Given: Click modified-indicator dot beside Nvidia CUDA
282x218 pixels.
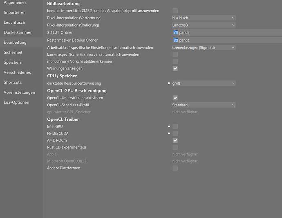Looking at the screenshot, I should (x=169, y=134).
